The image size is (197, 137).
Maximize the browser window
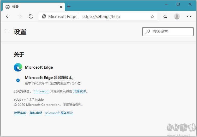[178, 4]
